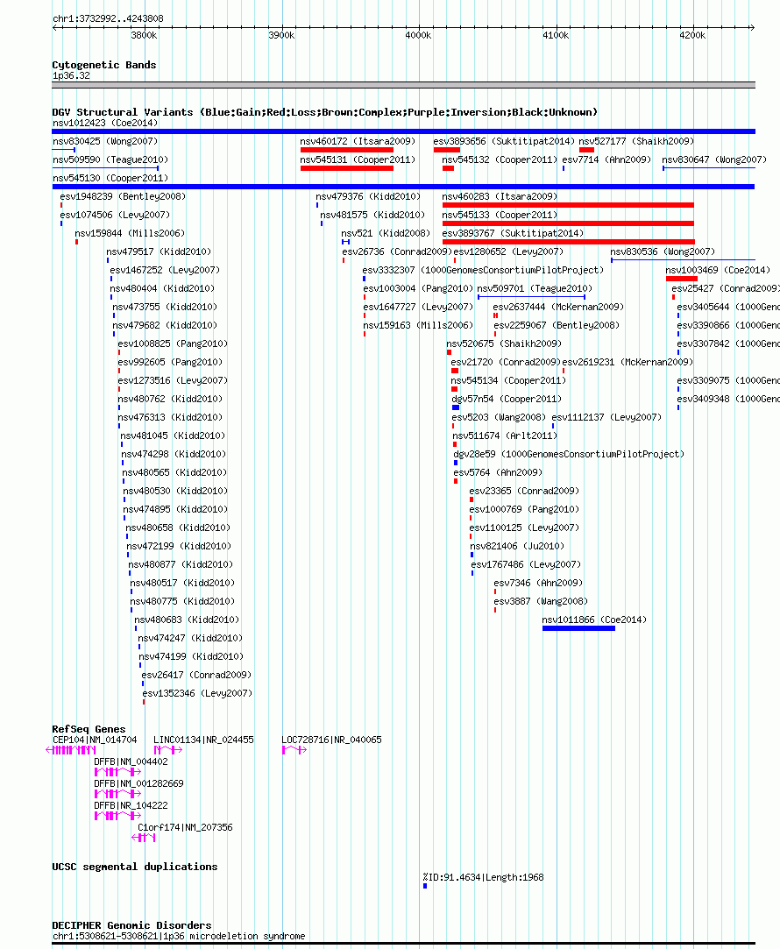Select nsv520675 (Shaikh2009) label
This screenshot has width=780, height=949.
tap(504, 343)
